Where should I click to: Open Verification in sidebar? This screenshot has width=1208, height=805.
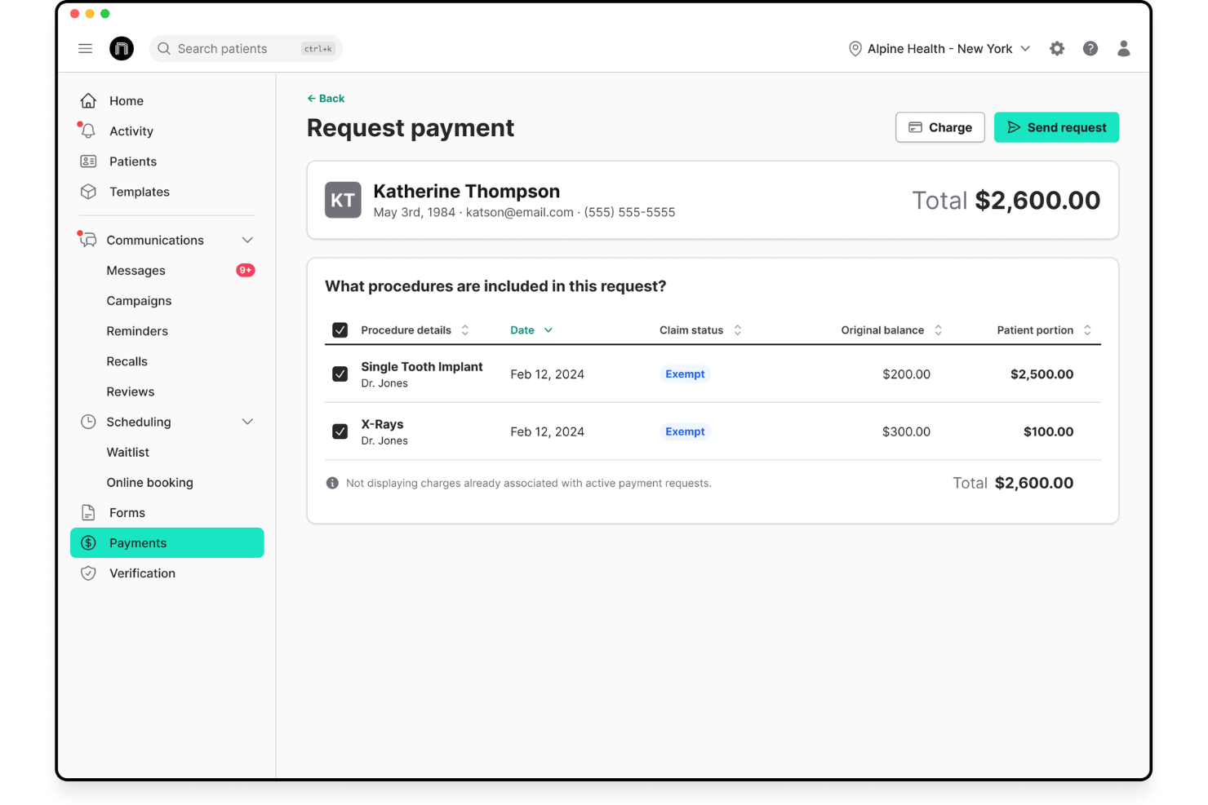(167, 573)
